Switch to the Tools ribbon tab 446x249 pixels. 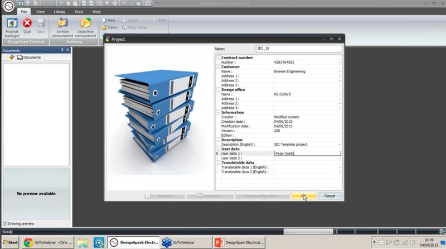click(x=79, y=11)
